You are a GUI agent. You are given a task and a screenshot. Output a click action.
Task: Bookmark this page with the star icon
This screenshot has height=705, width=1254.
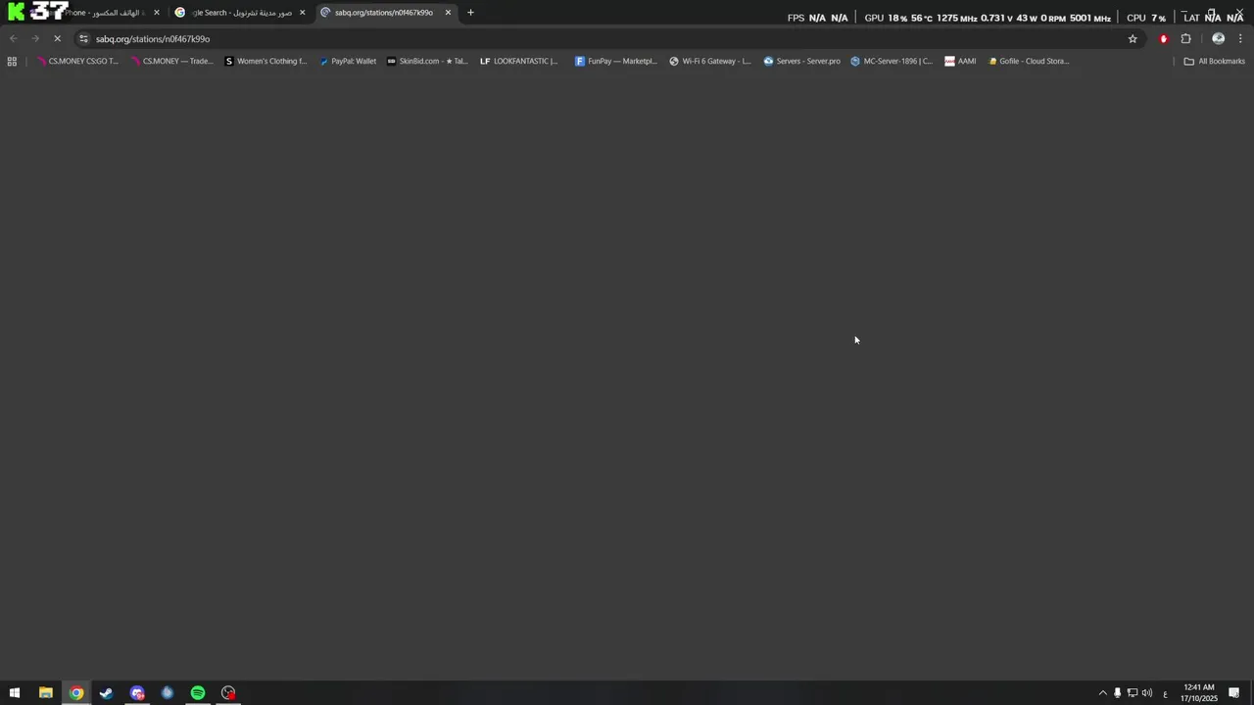[x=1133, y=39]
